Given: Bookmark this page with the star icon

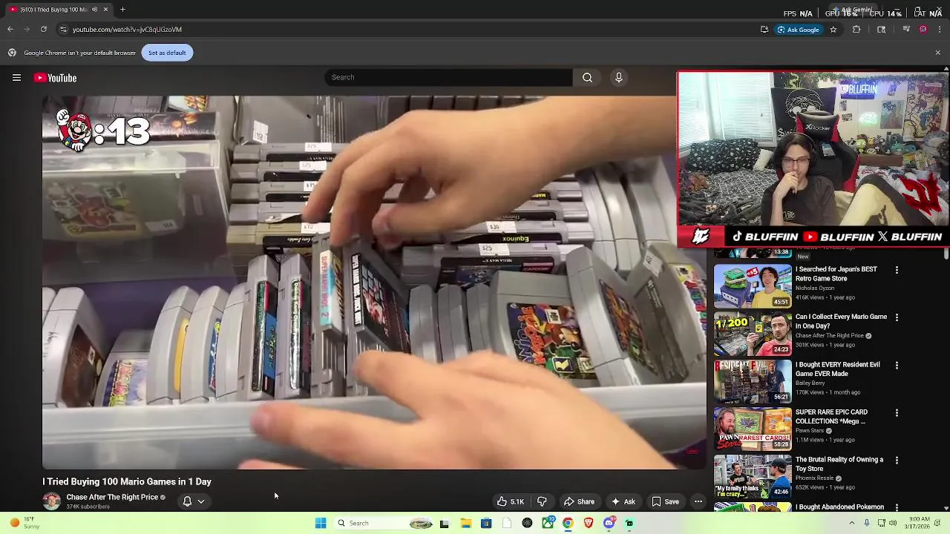Looking at the screenshot, I should (x=833, y=30).
